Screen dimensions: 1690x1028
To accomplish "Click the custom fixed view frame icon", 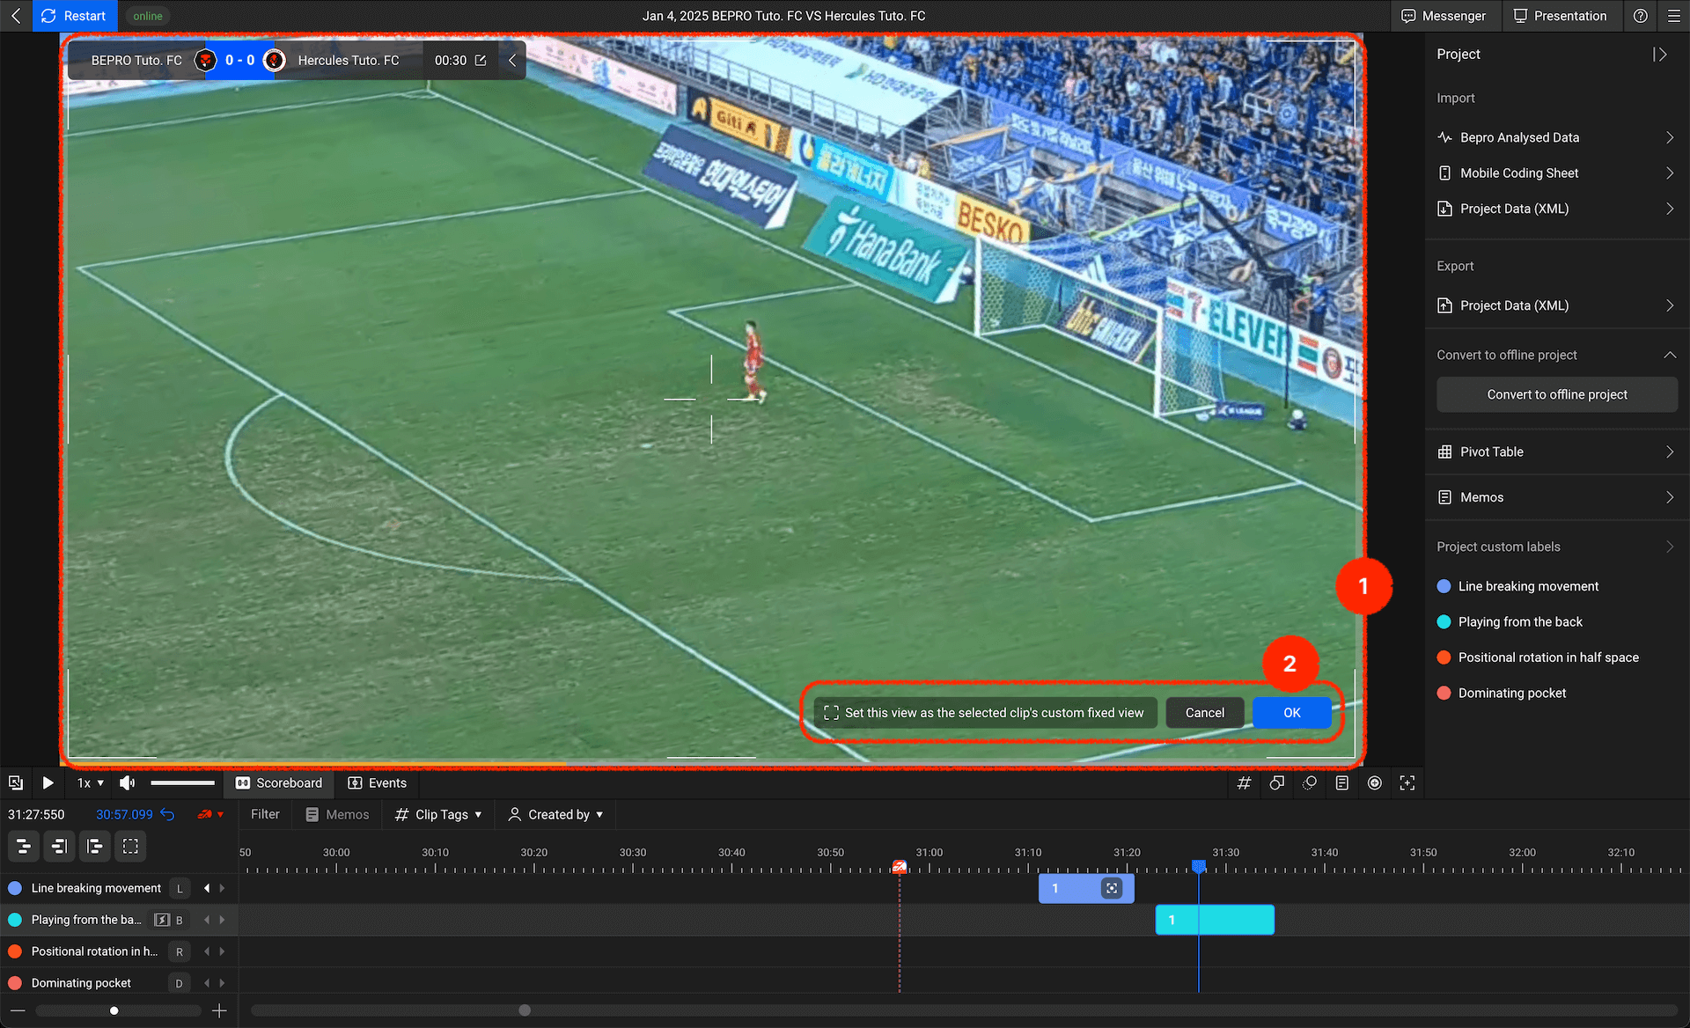I will (x=1407, y=782).
